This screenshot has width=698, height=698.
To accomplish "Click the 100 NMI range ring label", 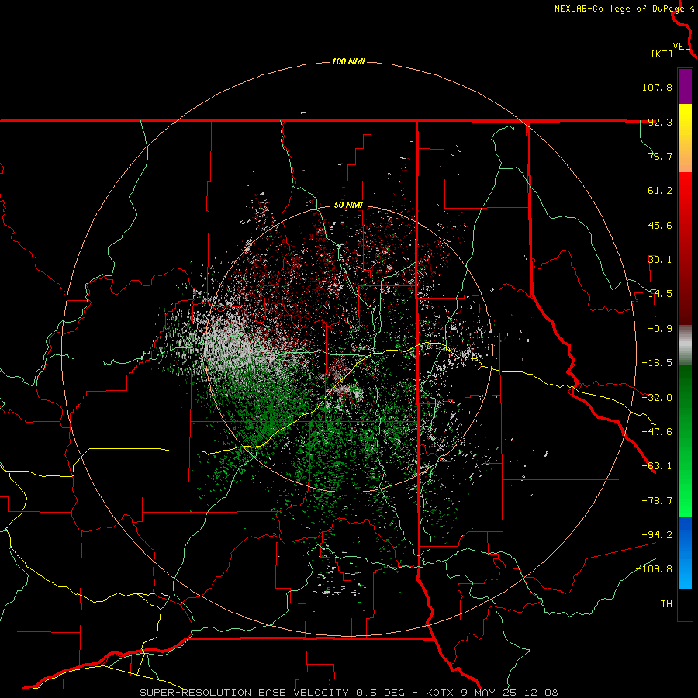I will 348,61.
